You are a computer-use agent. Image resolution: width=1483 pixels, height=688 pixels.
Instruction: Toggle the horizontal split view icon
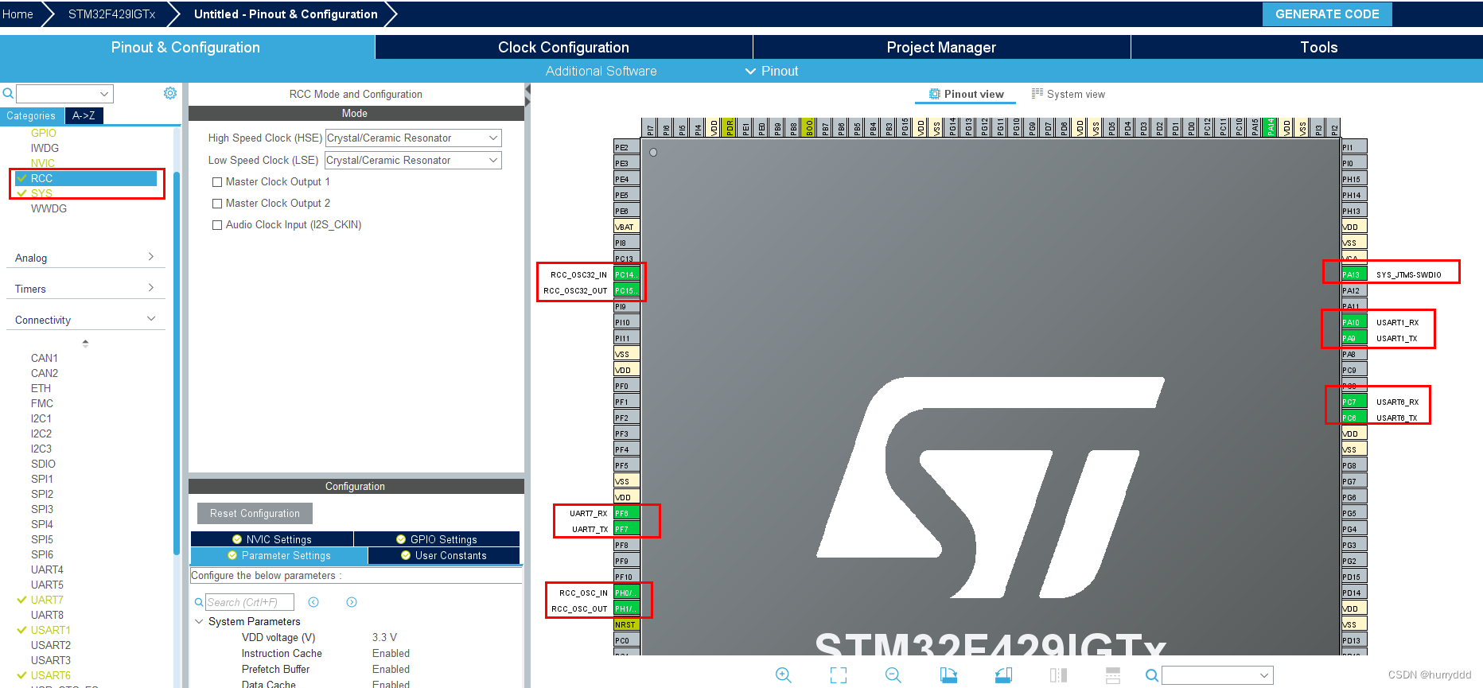point(1113,675)
